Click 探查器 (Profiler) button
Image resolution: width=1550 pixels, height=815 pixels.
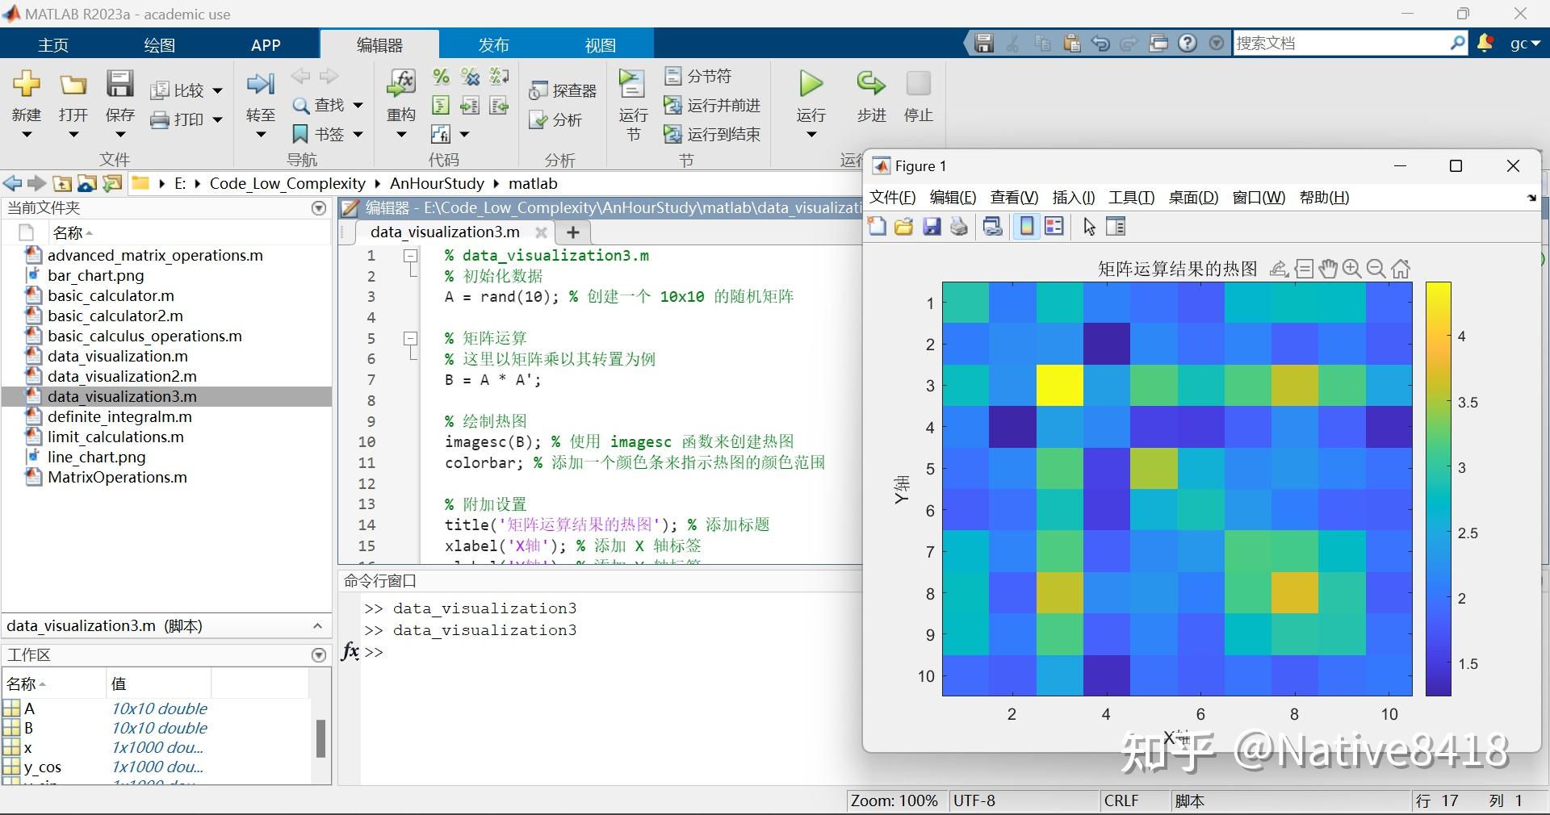[x=563, y=91]
